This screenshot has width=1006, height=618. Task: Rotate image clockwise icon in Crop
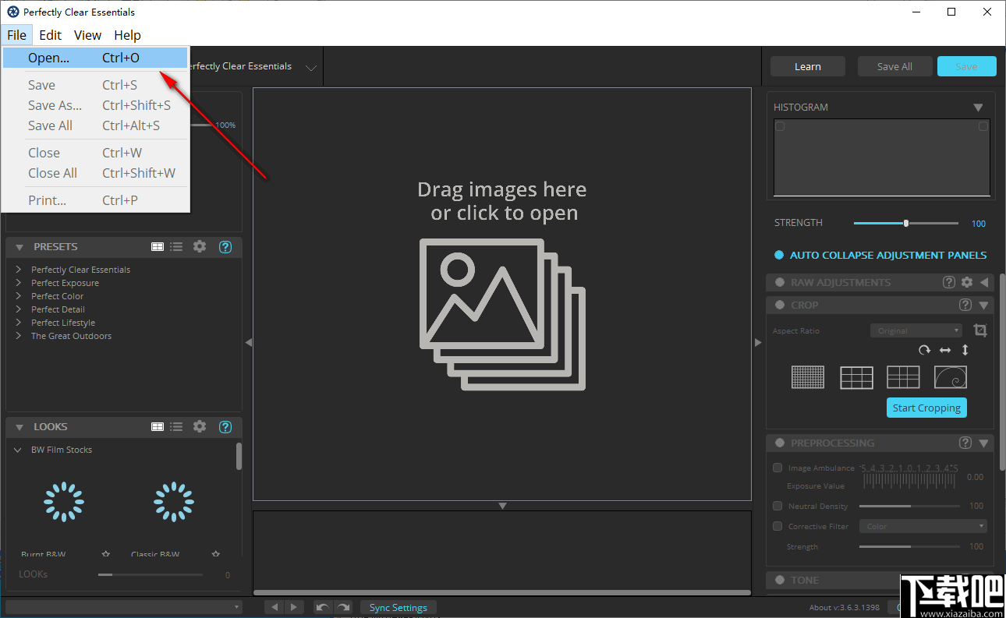tap(924, 351)
